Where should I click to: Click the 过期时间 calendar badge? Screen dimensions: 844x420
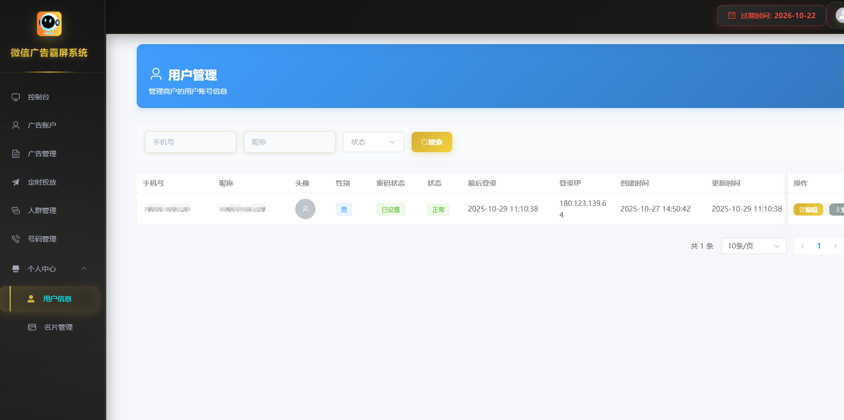[771, 16]
